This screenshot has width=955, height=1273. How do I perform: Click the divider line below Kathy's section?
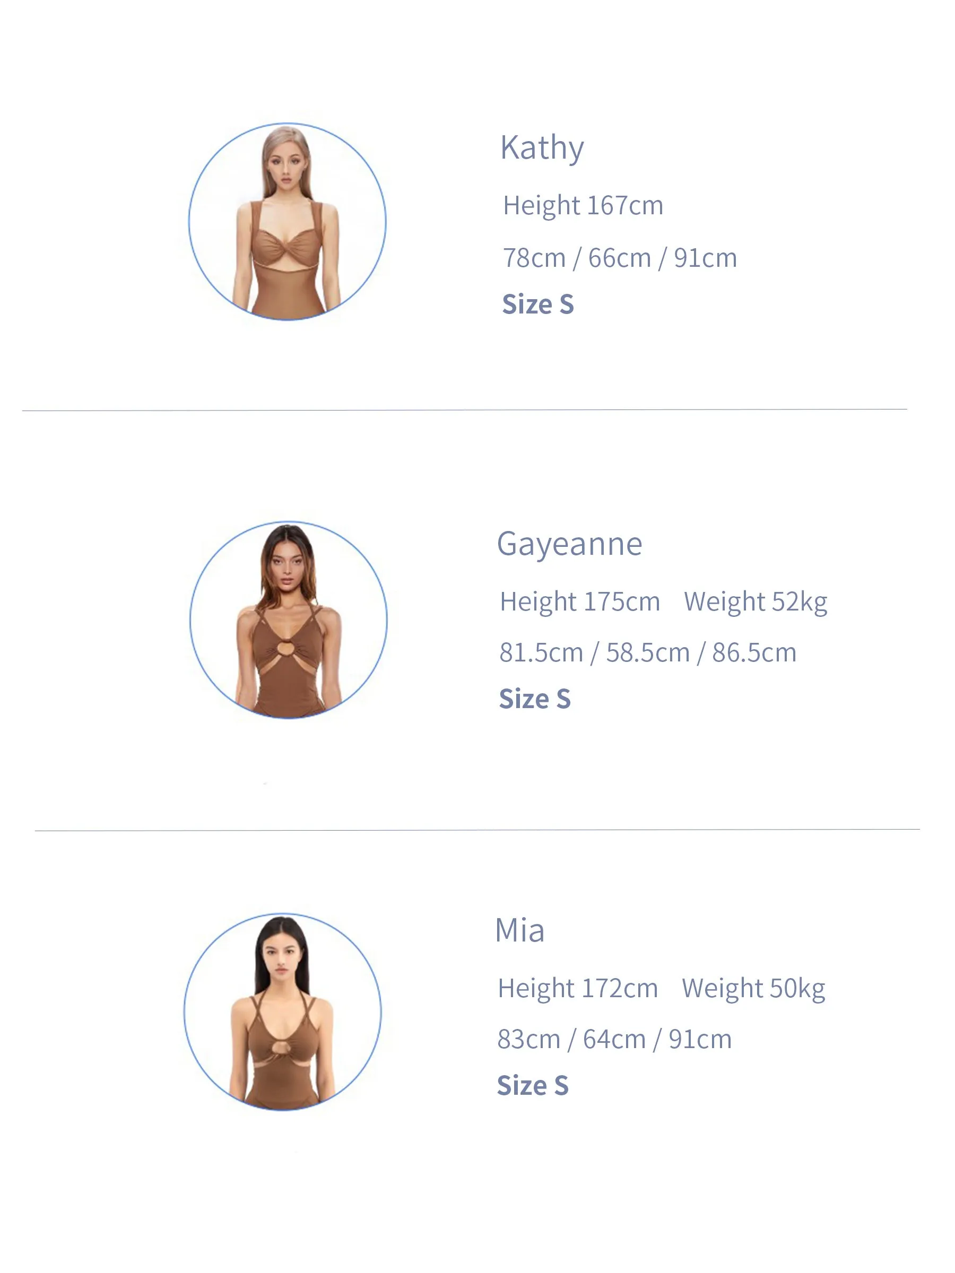(x=465, y=410)
